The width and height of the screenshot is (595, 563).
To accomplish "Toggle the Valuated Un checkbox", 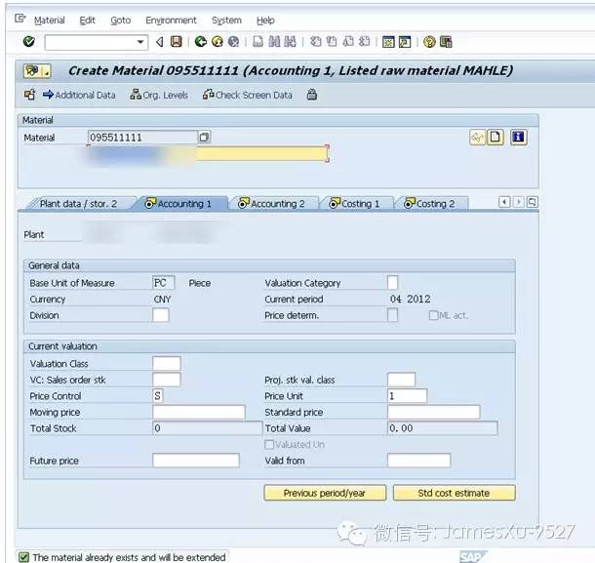I will 269,445.
